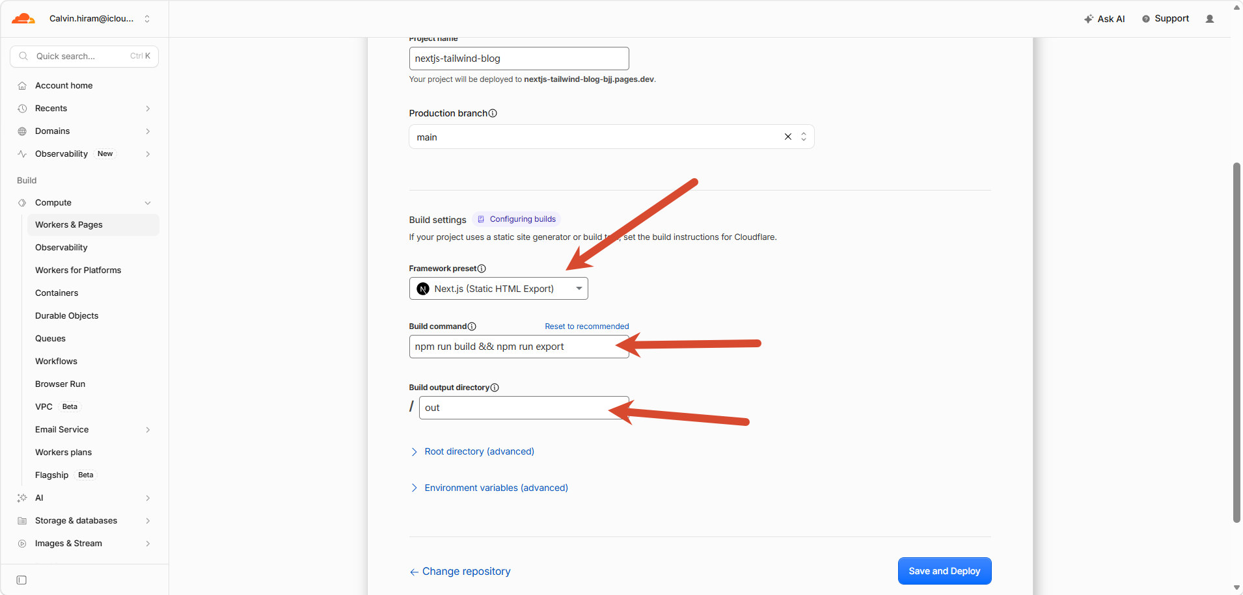Image resolution: width=1243 pixels, height=595 pixels.
Task: Open the account switcher arrows
Action: [147, 19]
